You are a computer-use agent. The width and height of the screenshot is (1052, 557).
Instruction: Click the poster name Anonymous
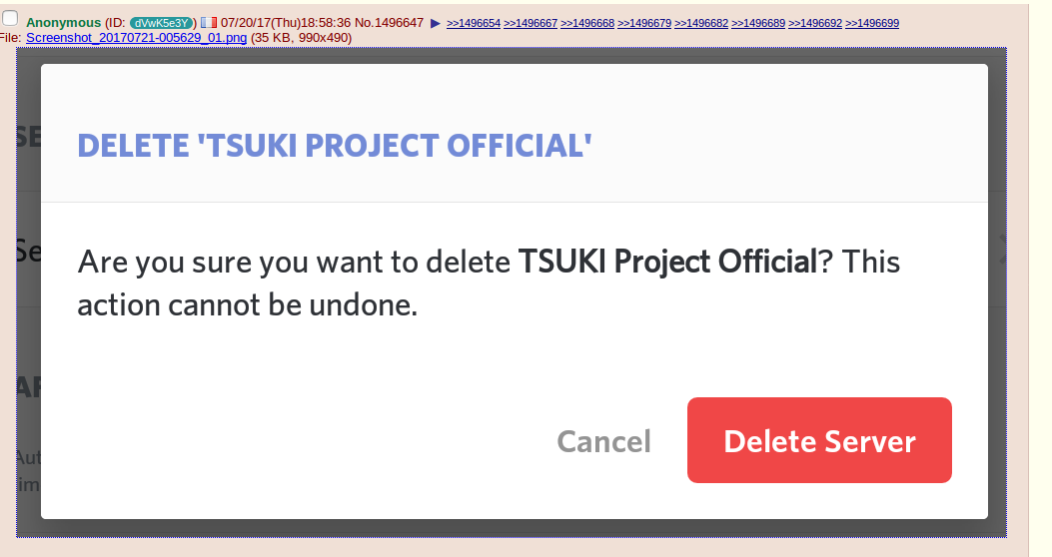tap(63, 23)
